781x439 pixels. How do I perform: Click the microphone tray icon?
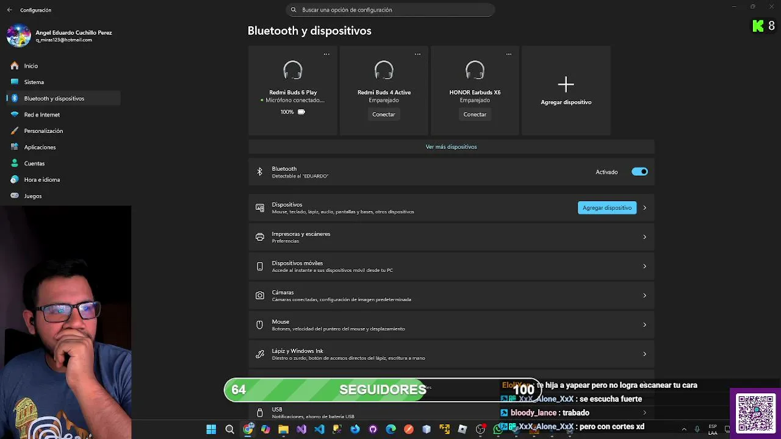(x=697, y=429)
